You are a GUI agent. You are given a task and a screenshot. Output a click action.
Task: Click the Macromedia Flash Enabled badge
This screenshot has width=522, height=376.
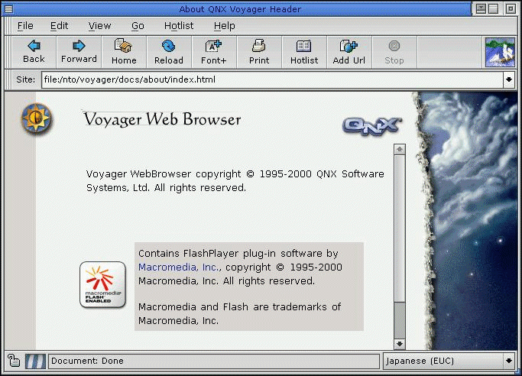(103, 284)
